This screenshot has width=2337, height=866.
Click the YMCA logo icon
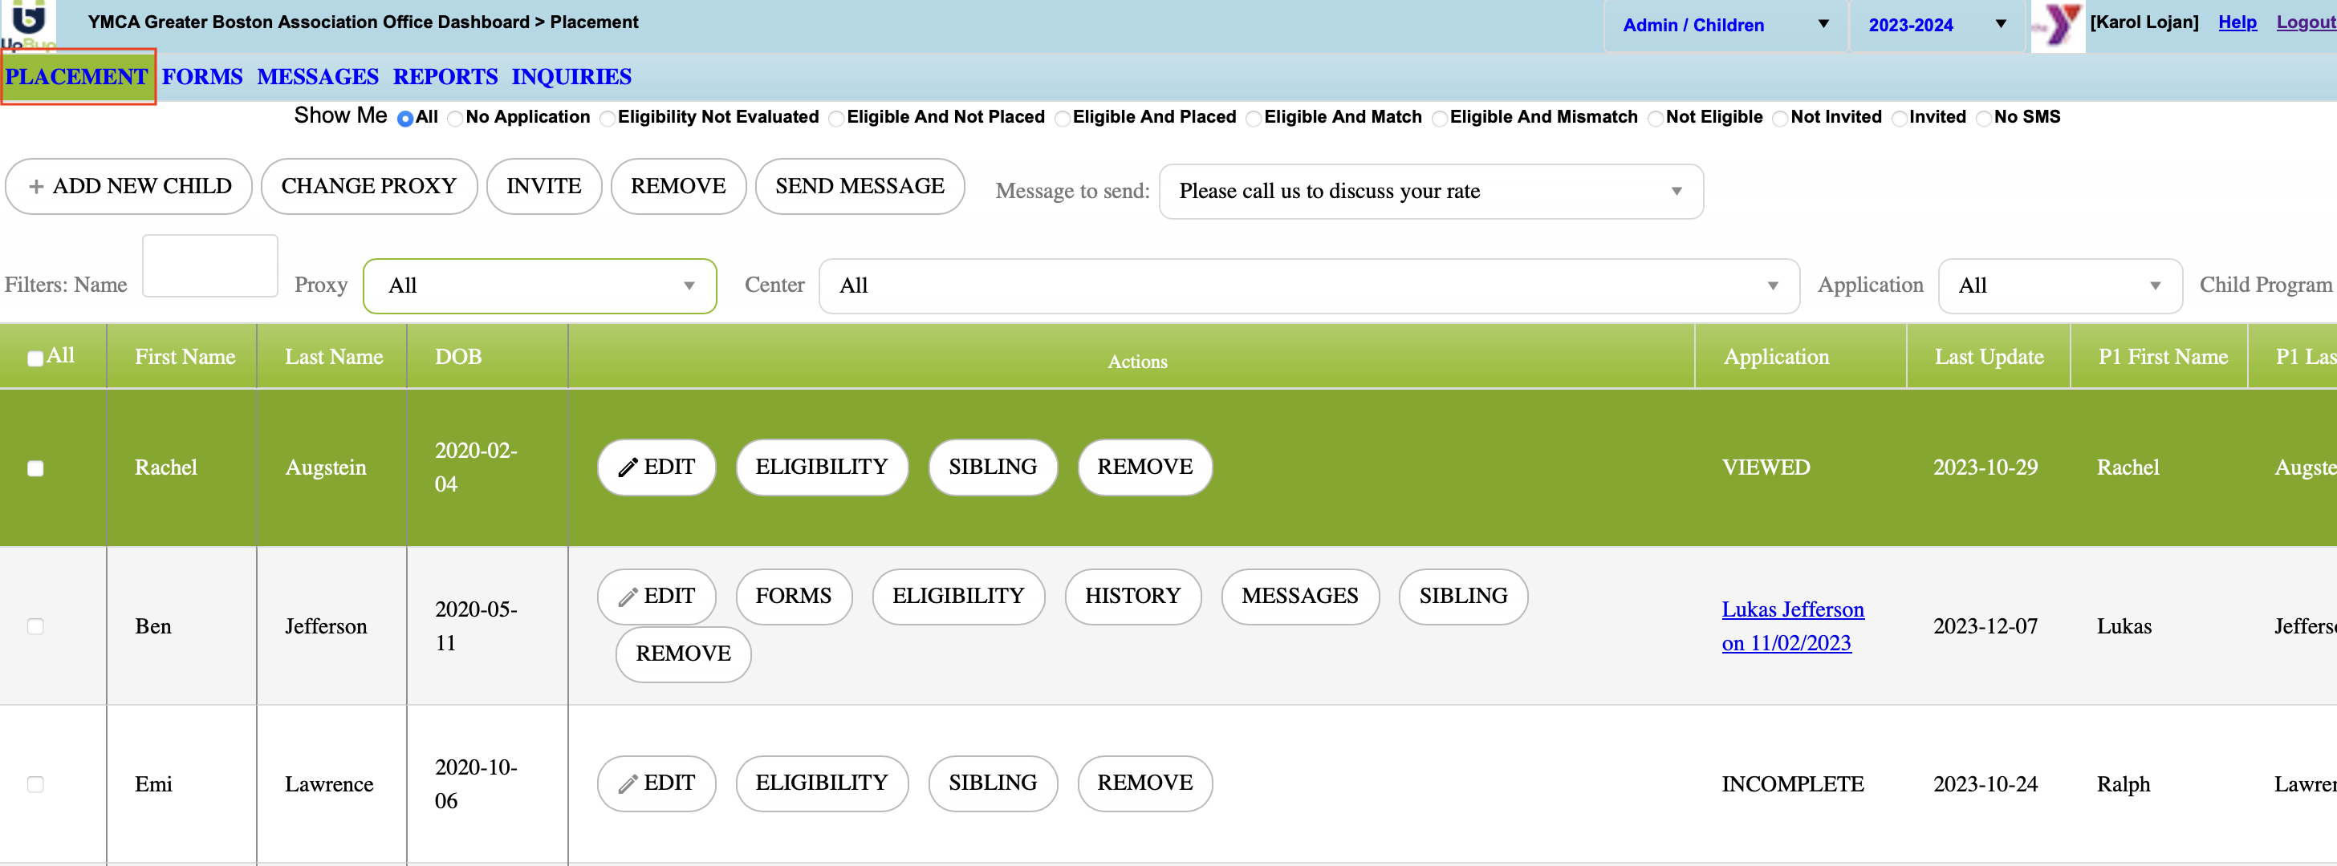(2057, 26)
